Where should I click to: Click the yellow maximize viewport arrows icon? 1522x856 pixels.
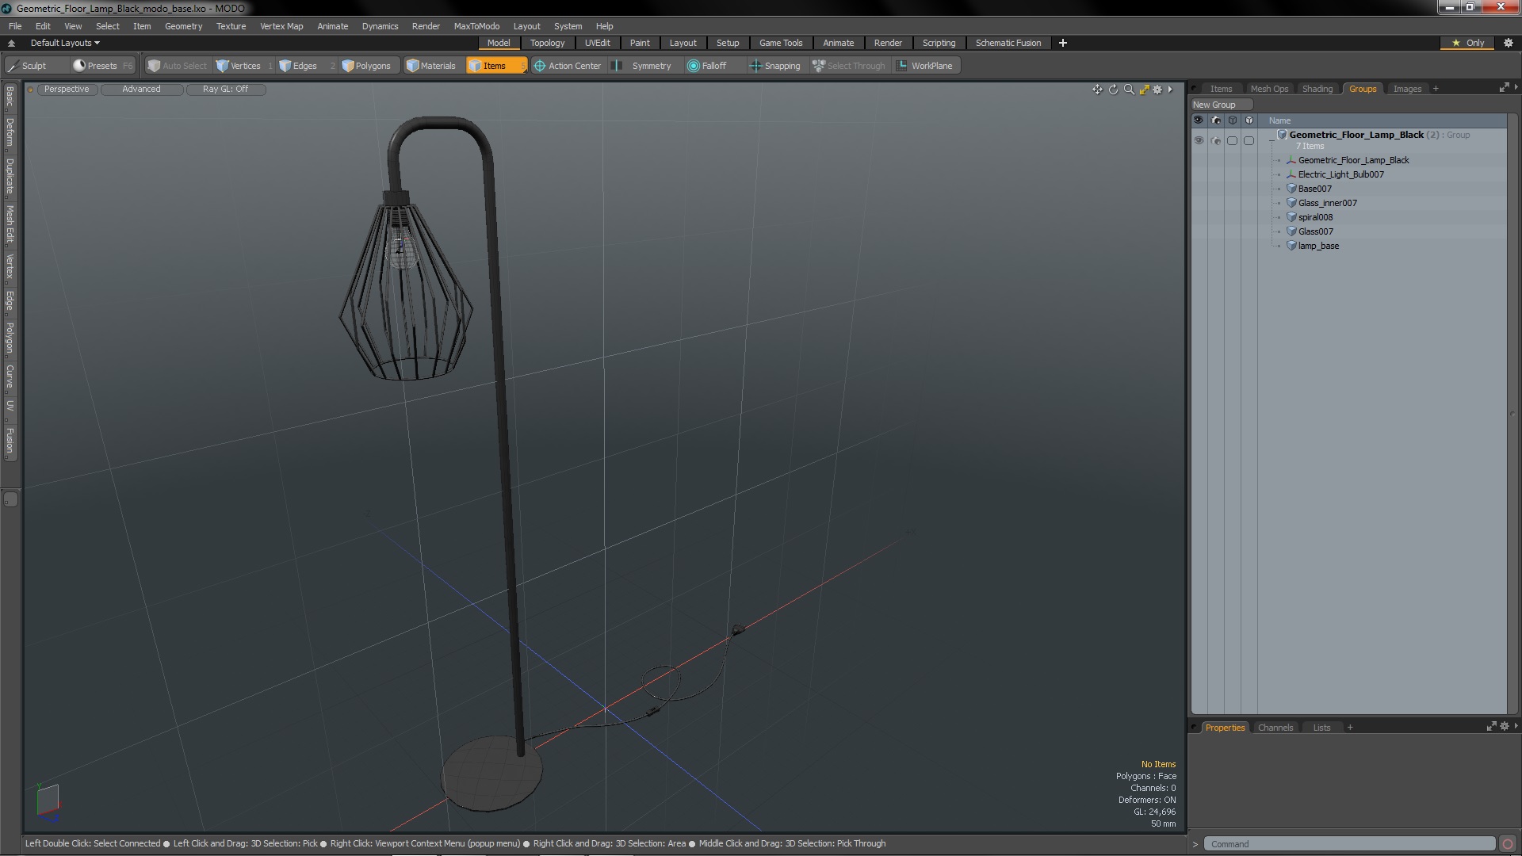[1144, 90]
